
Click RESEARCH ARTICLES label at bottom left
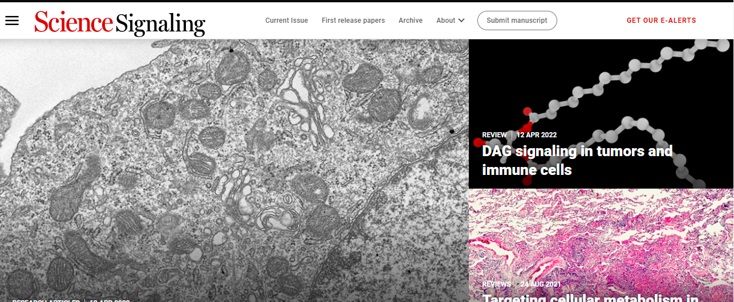point(46,300)
